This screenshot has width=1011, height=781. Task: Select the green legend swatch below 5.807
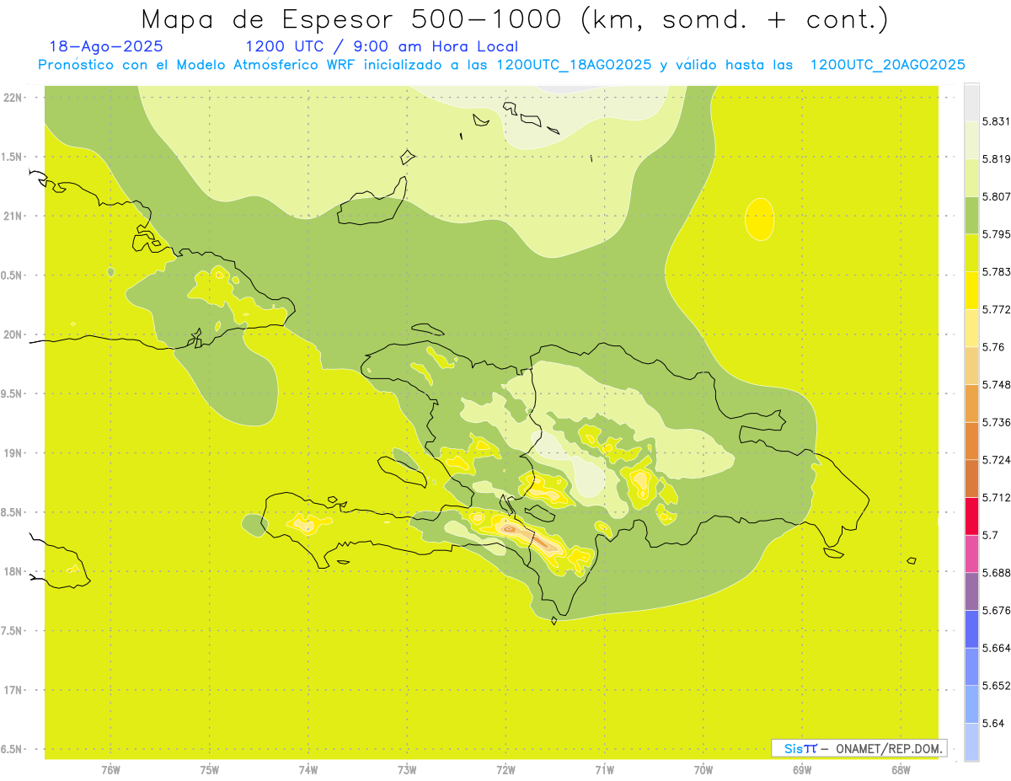click(x=971, y=216)
